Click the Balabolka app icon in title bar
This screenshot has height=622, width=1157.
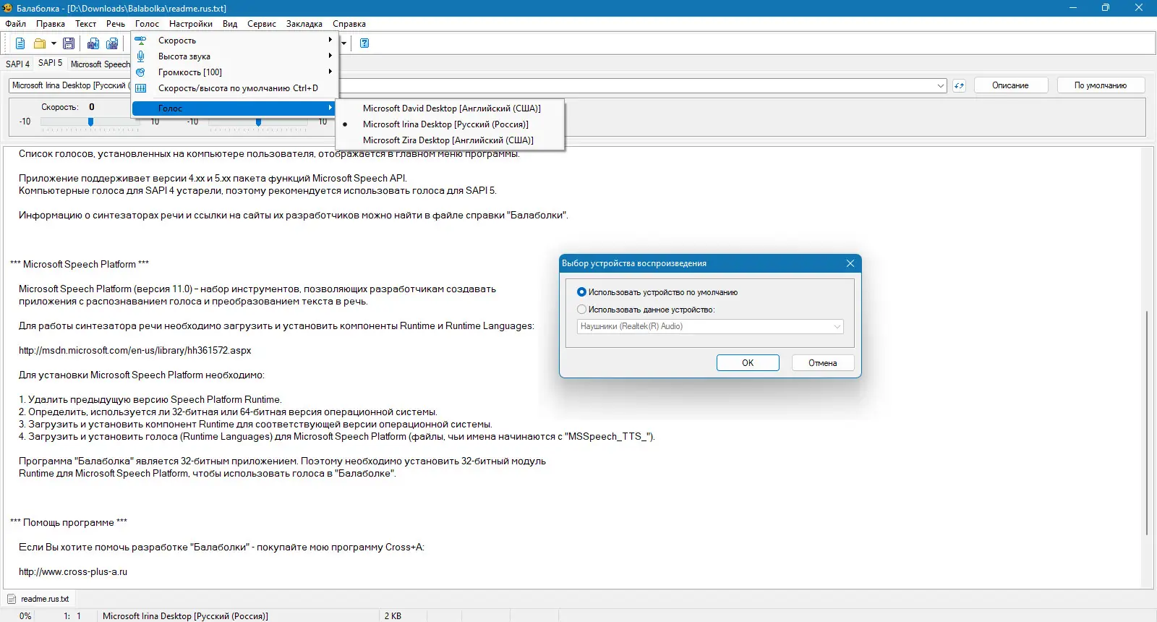tap(8, 8)
